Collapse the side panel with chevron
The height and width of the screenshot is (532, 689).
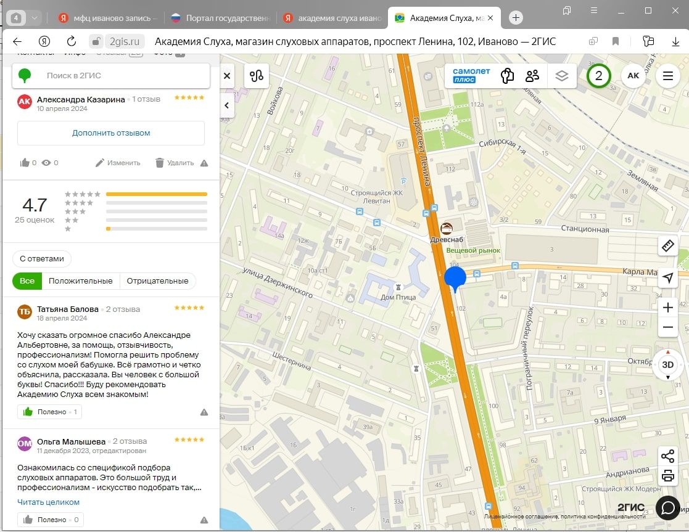click(x=226, y=105)
